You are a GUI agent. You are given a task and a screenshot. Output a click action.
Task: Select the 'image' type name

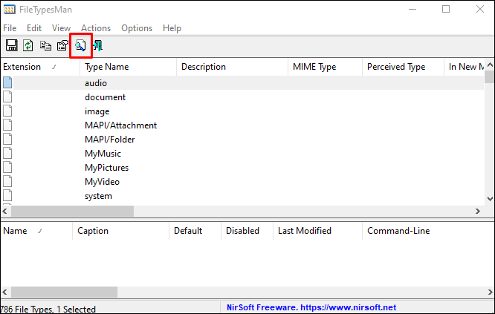(97, 111)
